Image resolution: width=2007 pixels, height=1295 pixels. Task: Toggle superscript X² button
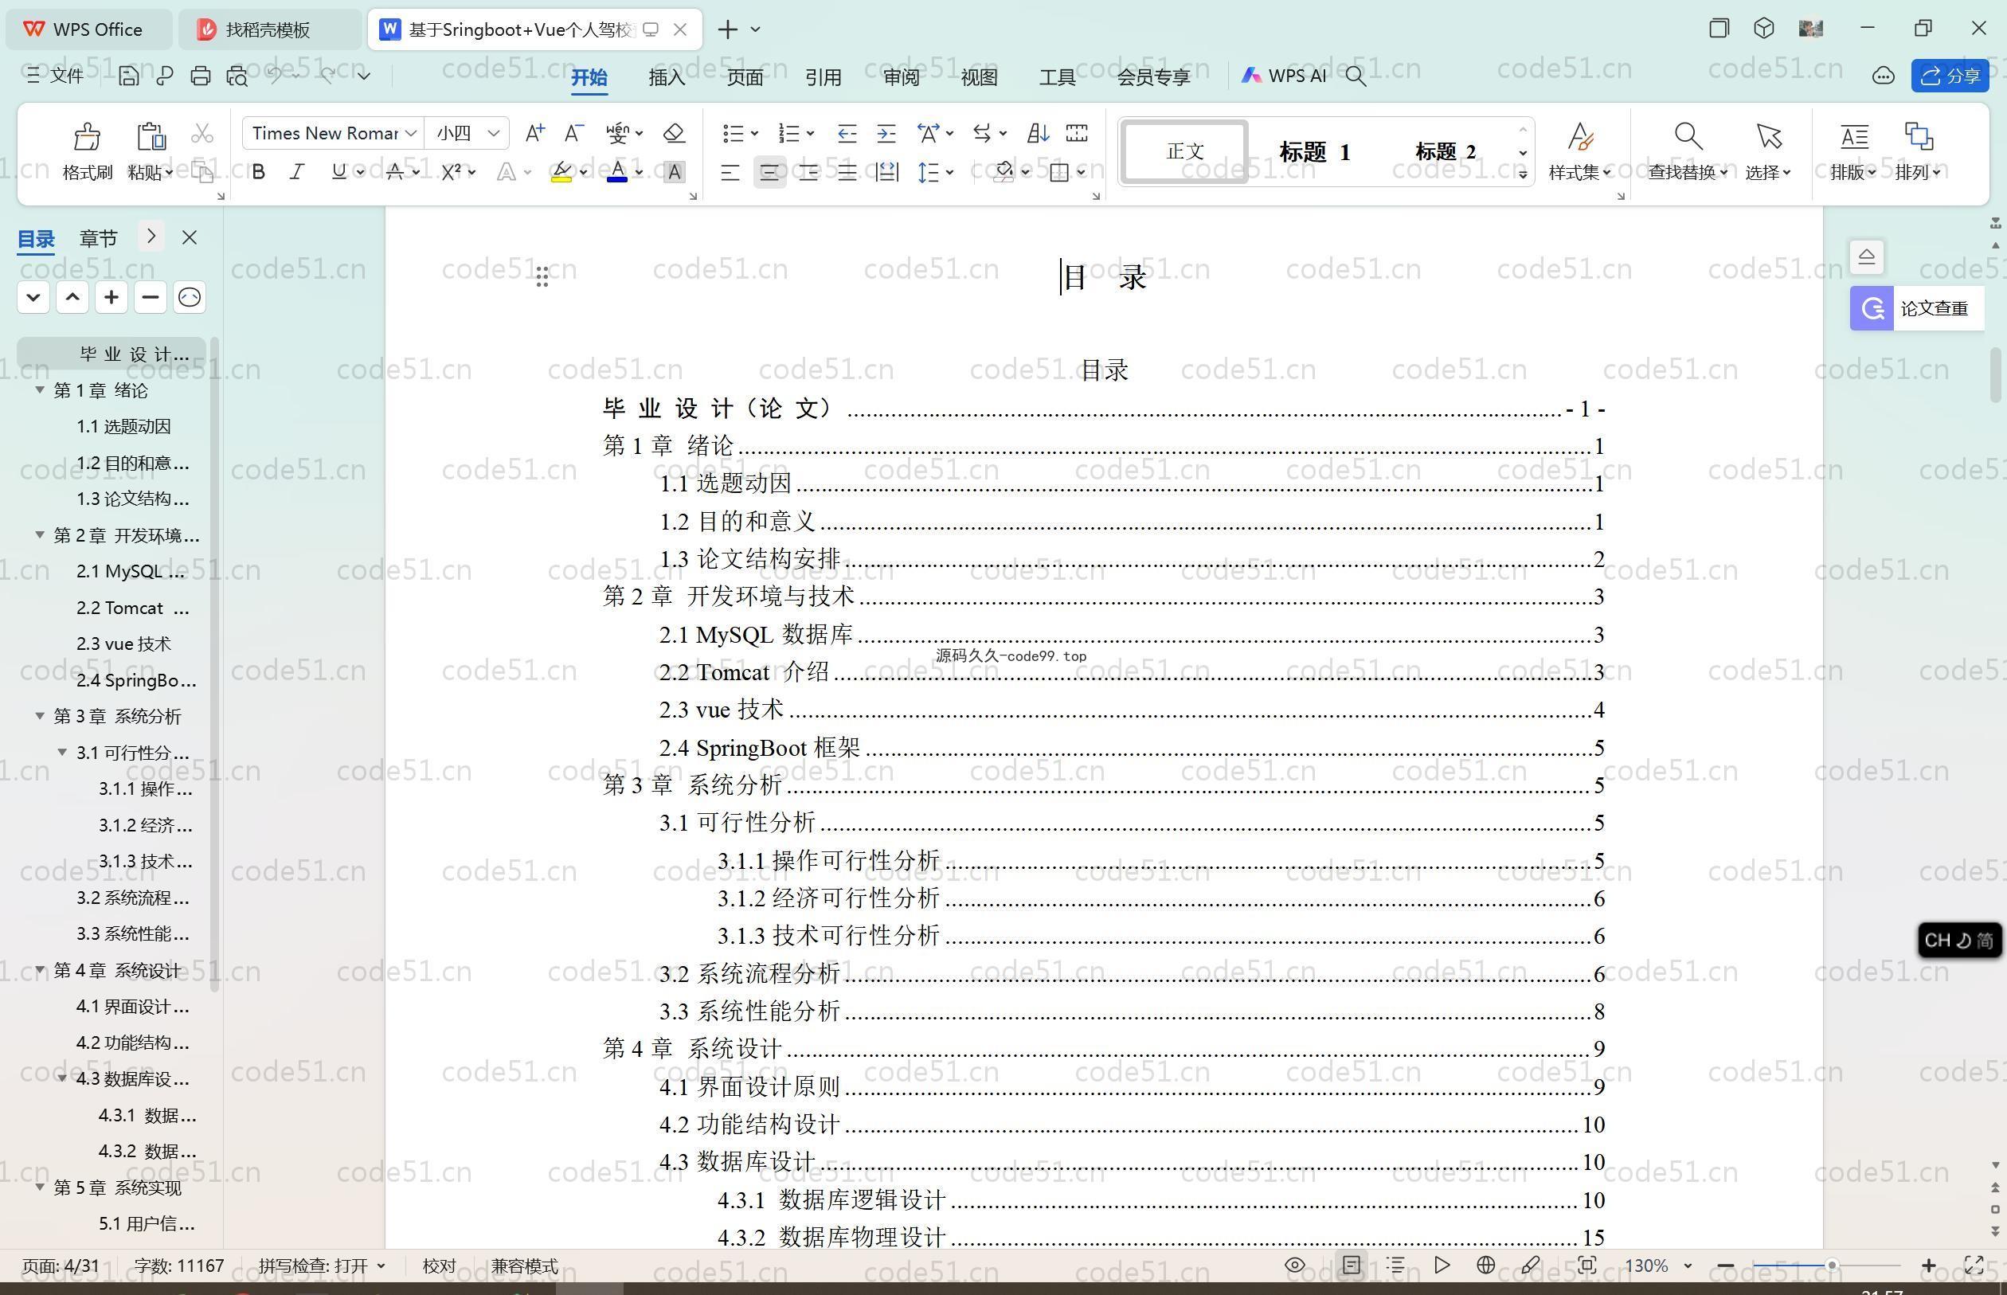pyautogui.click(x=452, y=172)
